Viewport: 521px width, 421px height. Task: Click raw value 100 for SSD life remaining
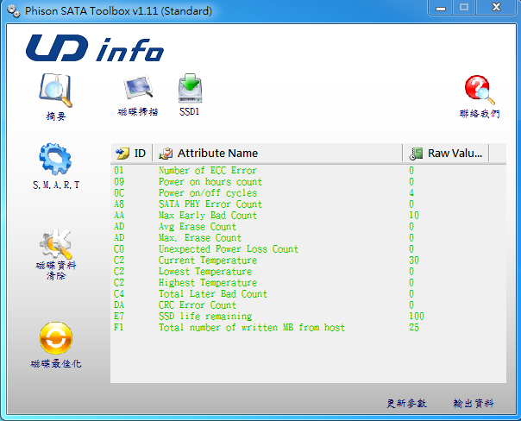point(417,317)
